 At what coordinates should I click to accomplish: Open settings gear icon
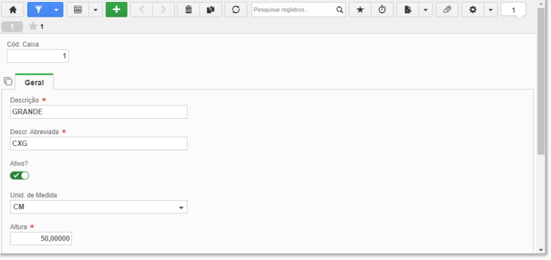473,10
